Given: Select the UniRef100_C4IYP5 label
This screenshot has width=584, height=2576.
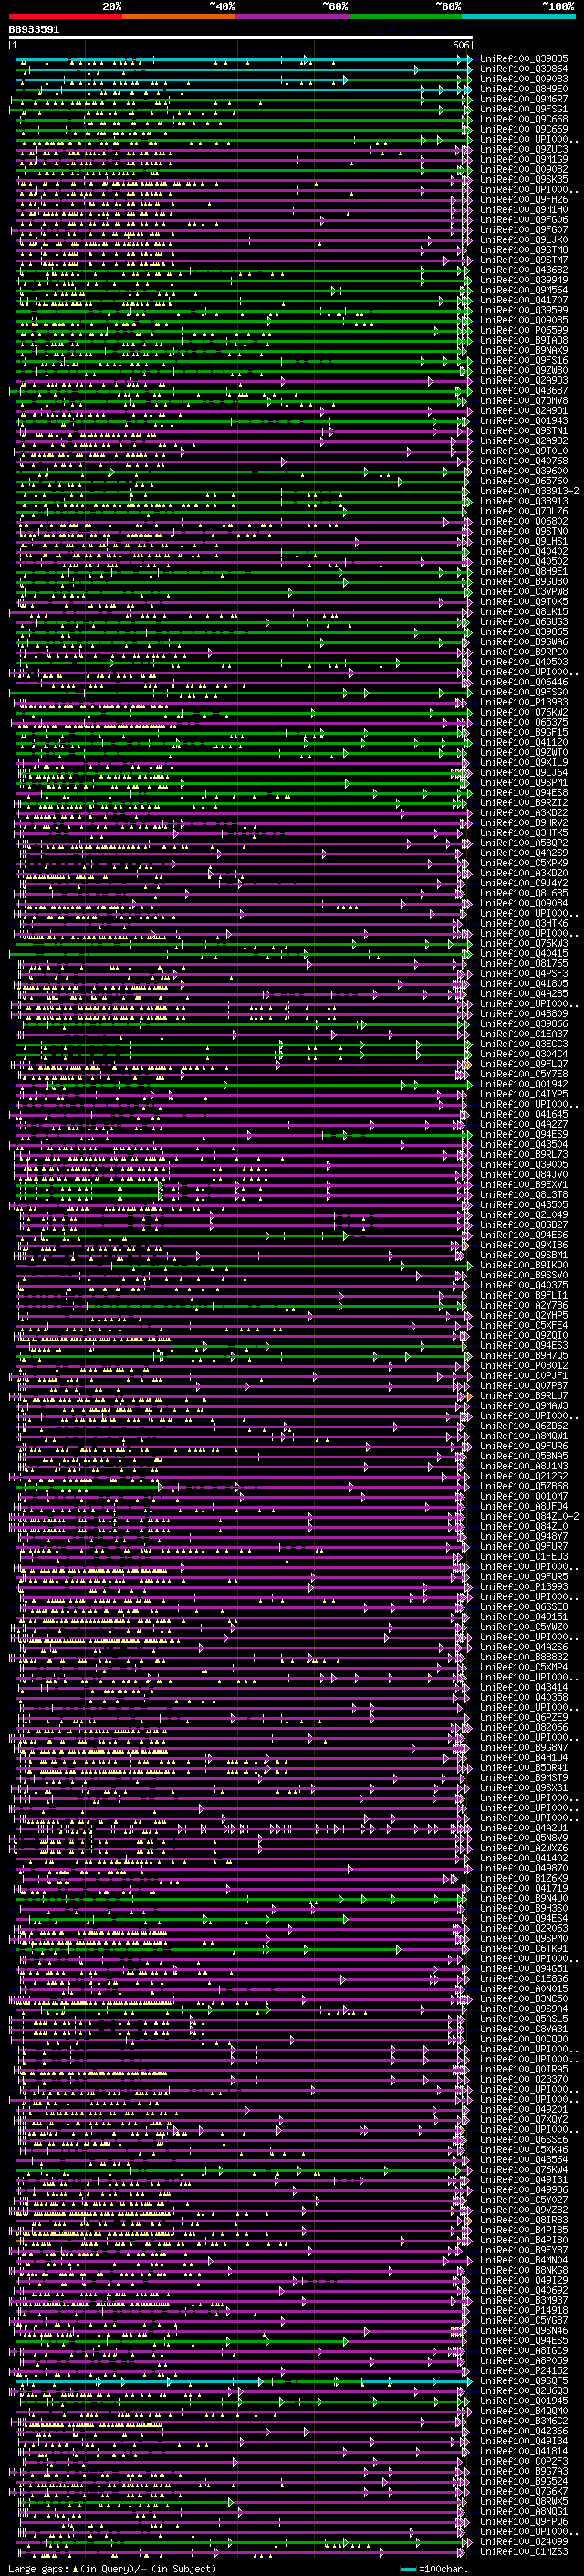Looking at the screenshot, I should pos(524,1094).
